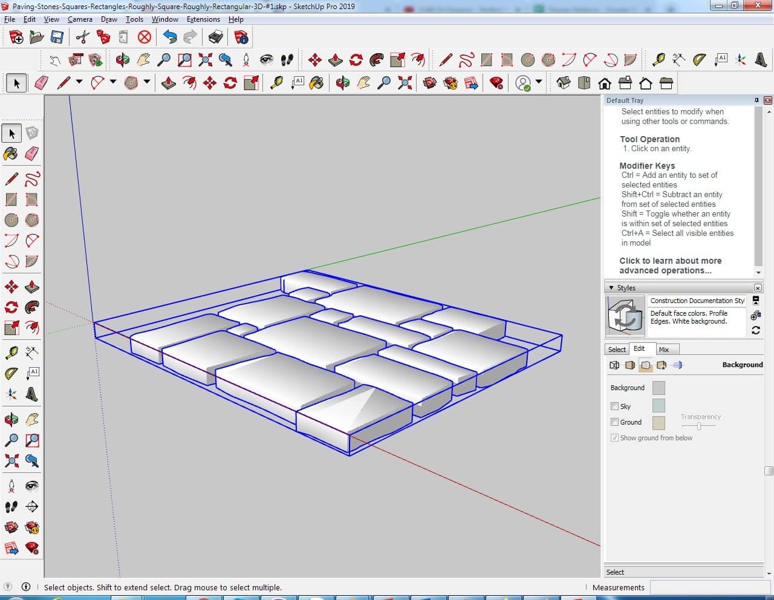Toggle Show ground from below checkbox
This screenshot has width=774, height=600.
click(614, 438)
